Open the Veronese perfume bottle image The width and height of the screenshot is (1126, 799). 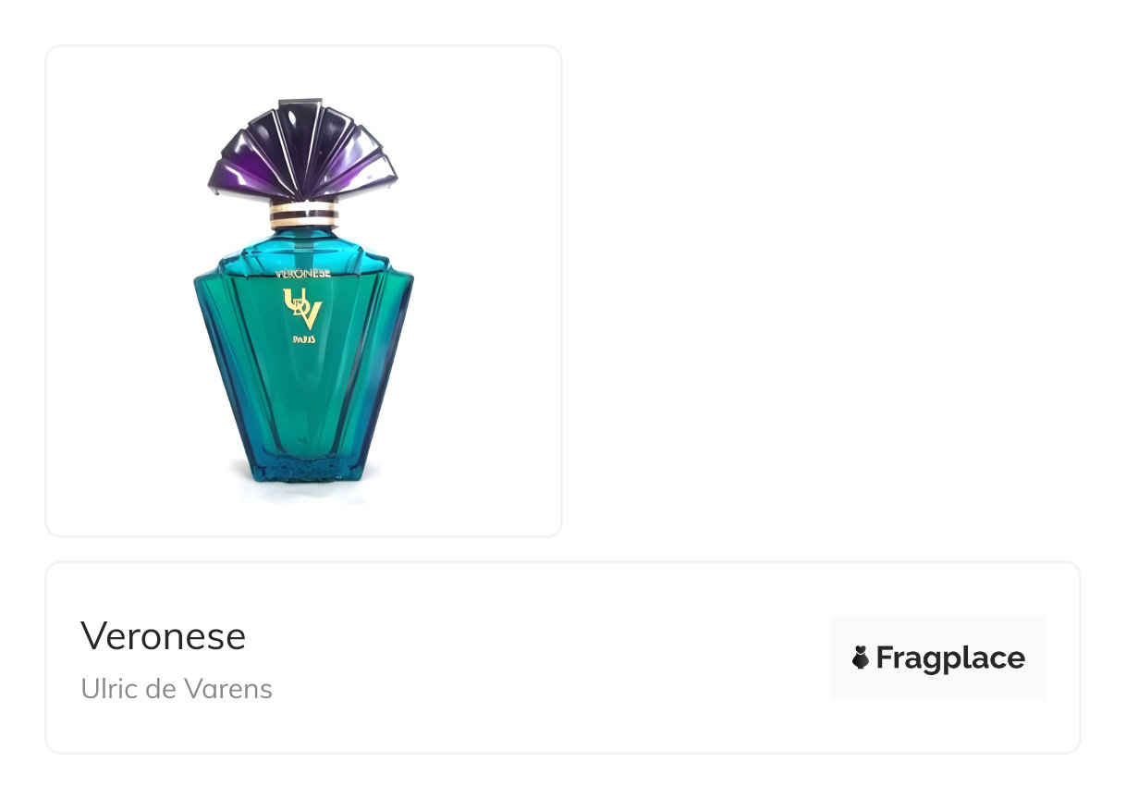303,290
